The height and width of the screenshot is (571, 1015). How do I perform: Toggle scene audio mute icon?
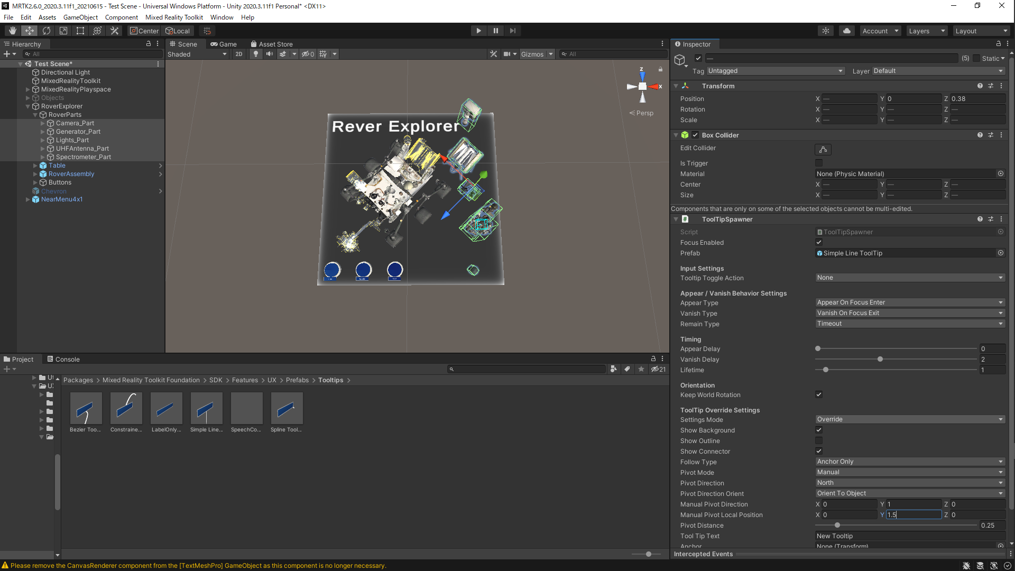[270, 54]
